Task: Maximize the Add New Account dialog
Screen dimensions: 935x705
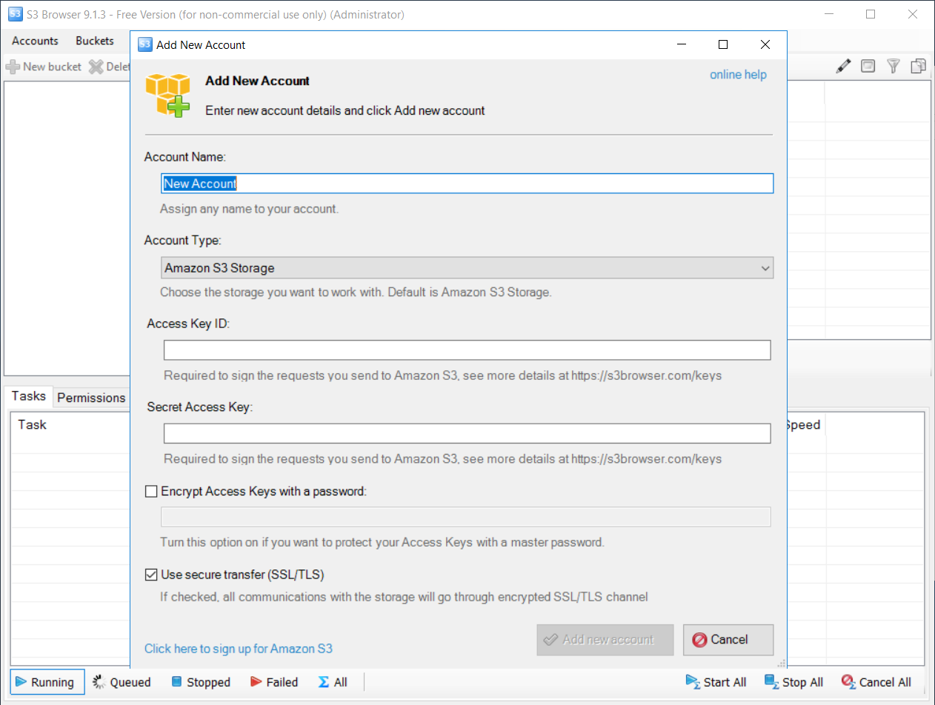Action: (723, 44)
